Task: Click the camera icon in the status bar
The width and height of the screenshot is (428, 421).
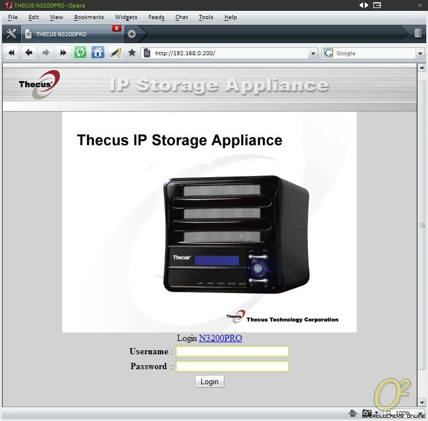Action: tap(367, 413)
